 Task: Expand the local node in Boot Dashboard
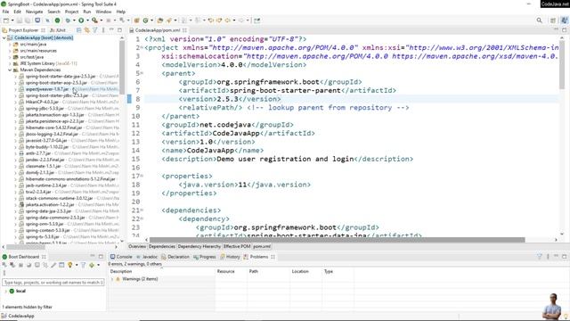tap(6, 292)
